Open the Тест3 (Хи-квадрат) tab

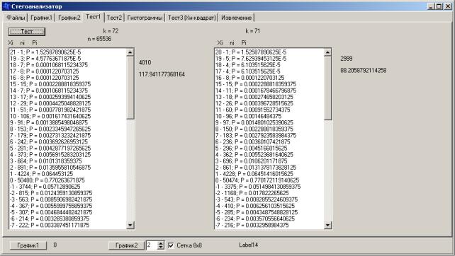pos(192,18)
